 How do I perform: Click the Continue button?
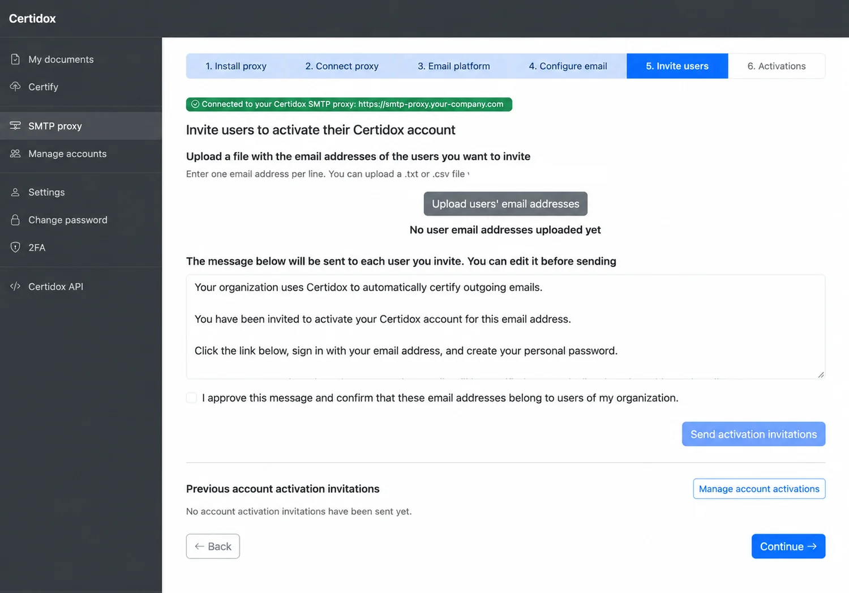788,546
